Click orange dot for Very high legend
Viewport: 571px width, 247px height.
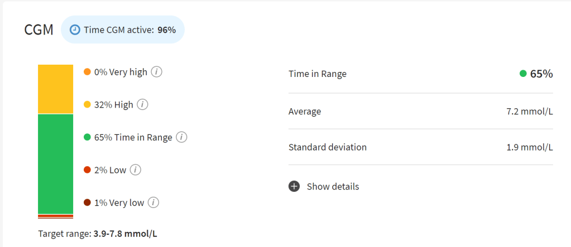(87, 72)
